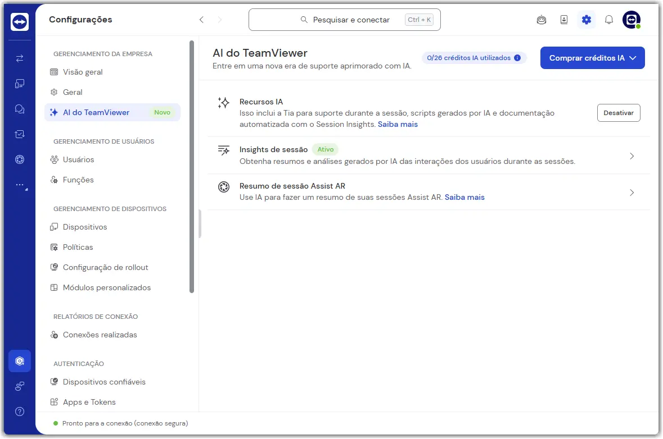
Task: Click the Desativar button
Action: tap(618, 113)
